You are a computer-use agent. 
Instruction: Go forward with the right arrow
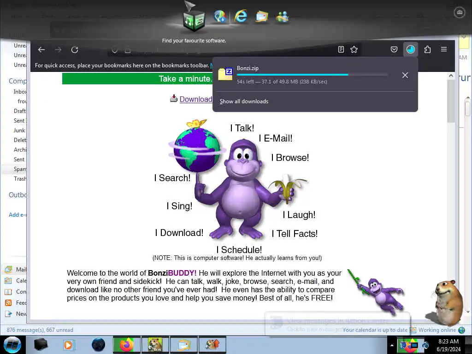tap(58, 50)
